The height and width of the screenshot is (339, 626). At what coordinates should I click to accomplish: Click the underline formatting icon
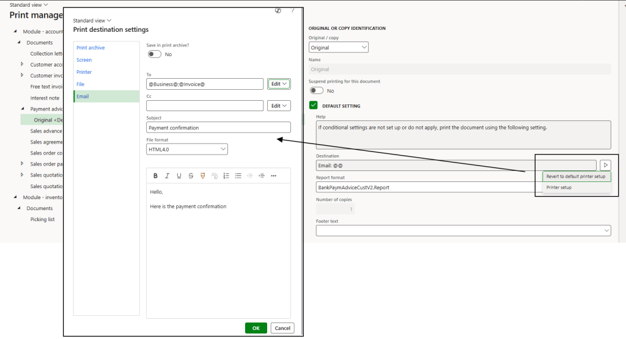tap(179, 176)
